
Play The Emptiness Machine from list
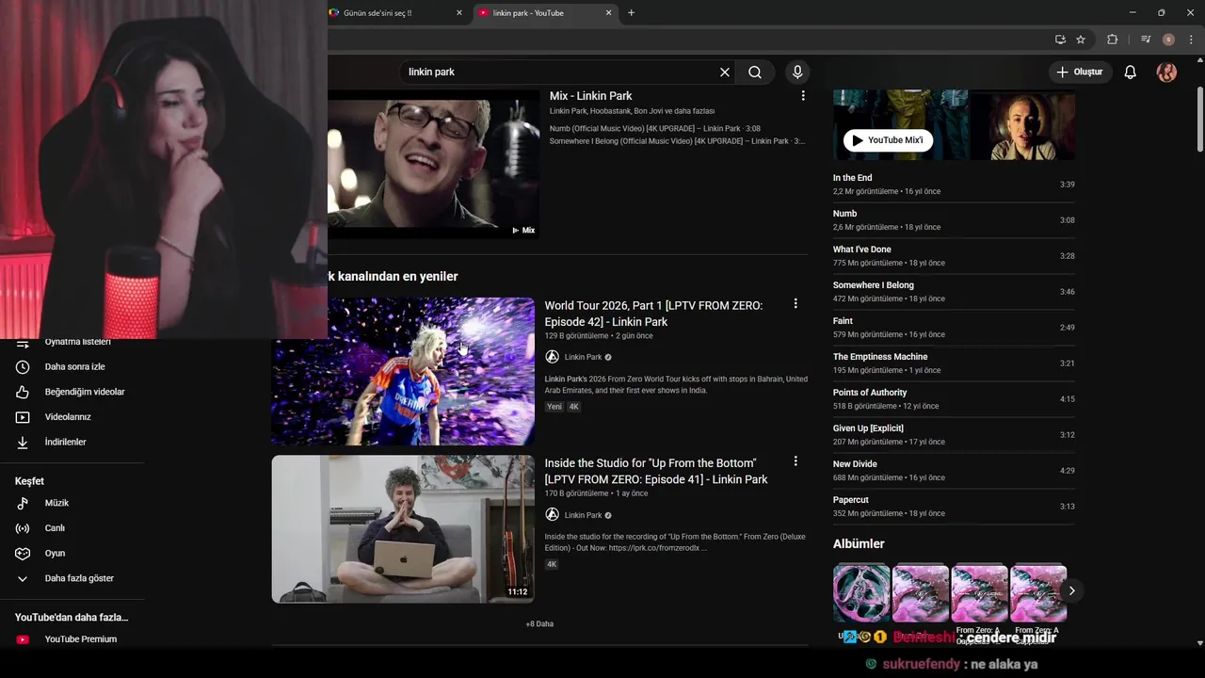[954, 363]
